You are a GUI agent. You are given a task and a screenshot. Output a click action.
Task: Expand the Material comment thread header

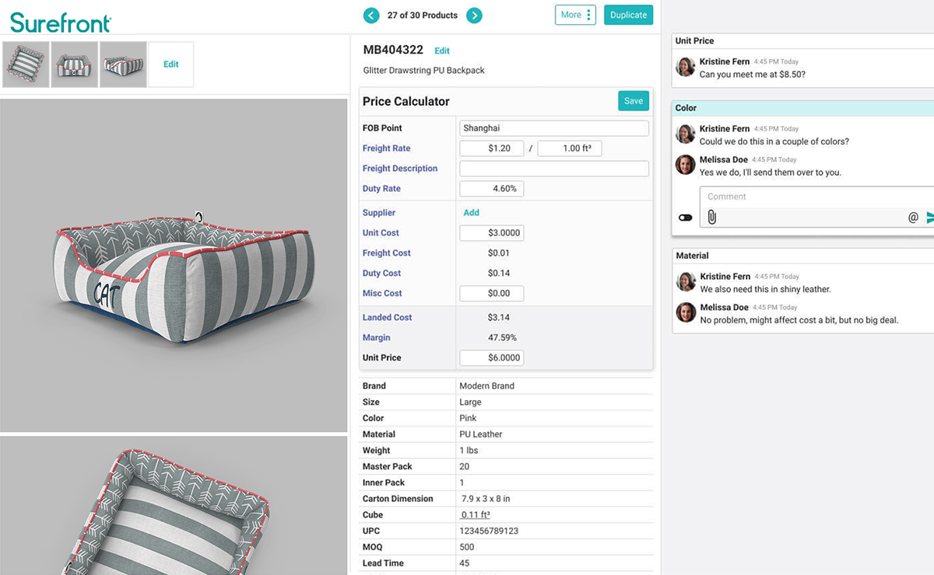(x=802, y=256)
